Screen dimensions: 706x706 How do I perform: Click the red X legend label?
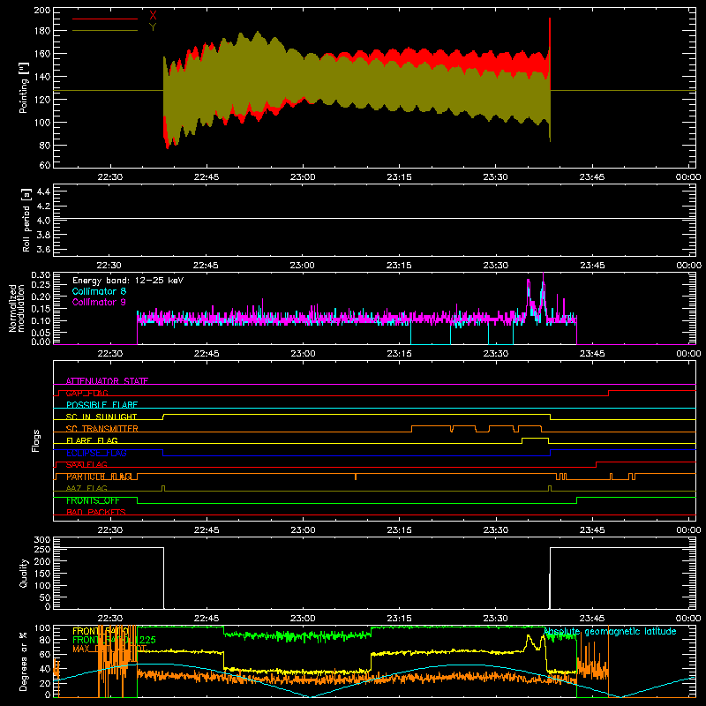(153, 16)
